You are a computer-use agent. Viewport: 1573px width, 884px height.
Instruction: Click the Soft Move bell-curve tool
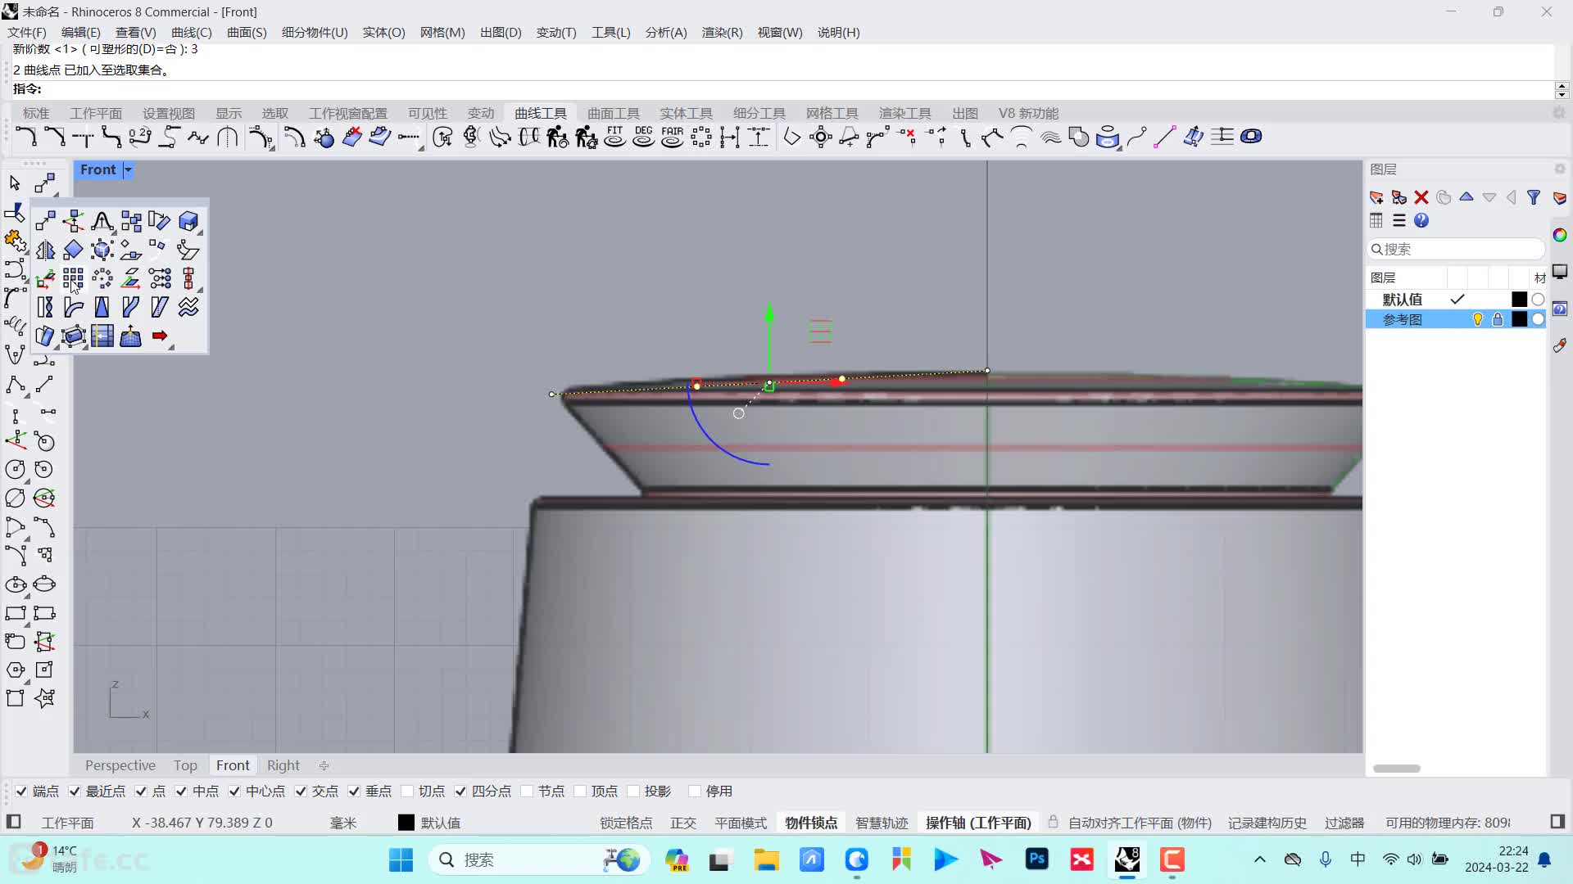(102, 221)
